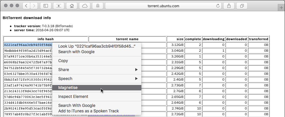The width and height of the screenshot is (285, 117).
Task: Click the complete column header
Action: 193,39
